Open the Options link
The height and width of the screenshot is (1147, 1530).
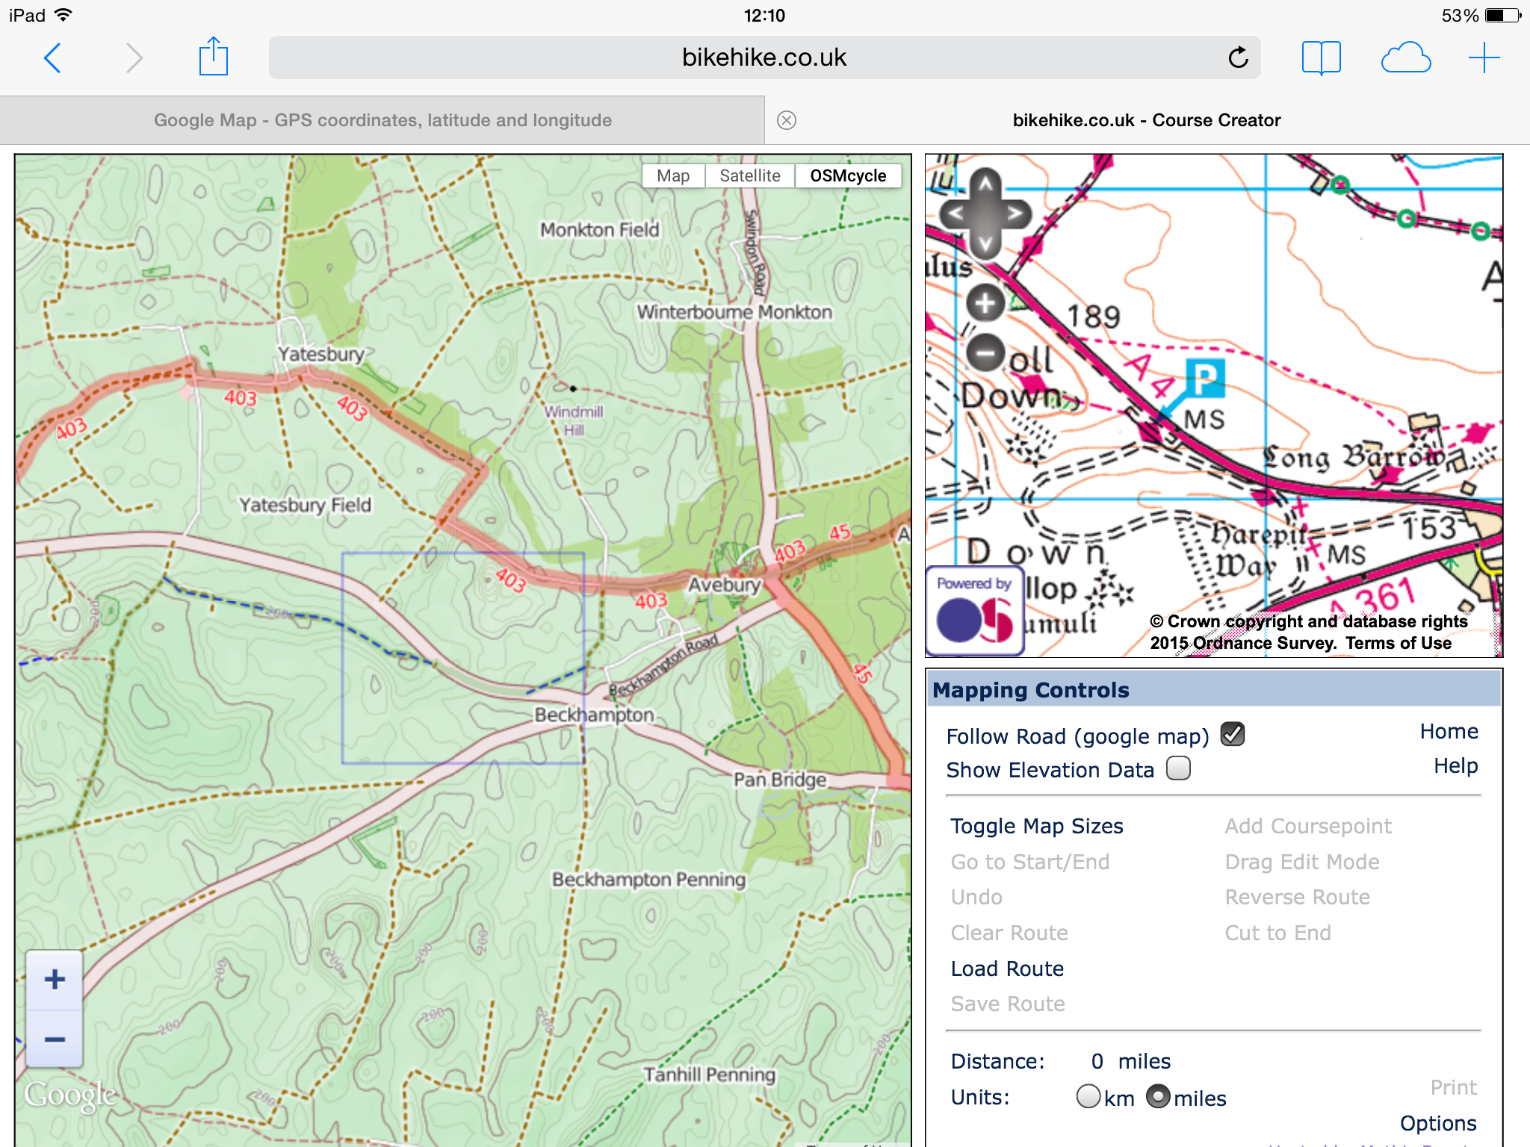click(1437, 1123)
